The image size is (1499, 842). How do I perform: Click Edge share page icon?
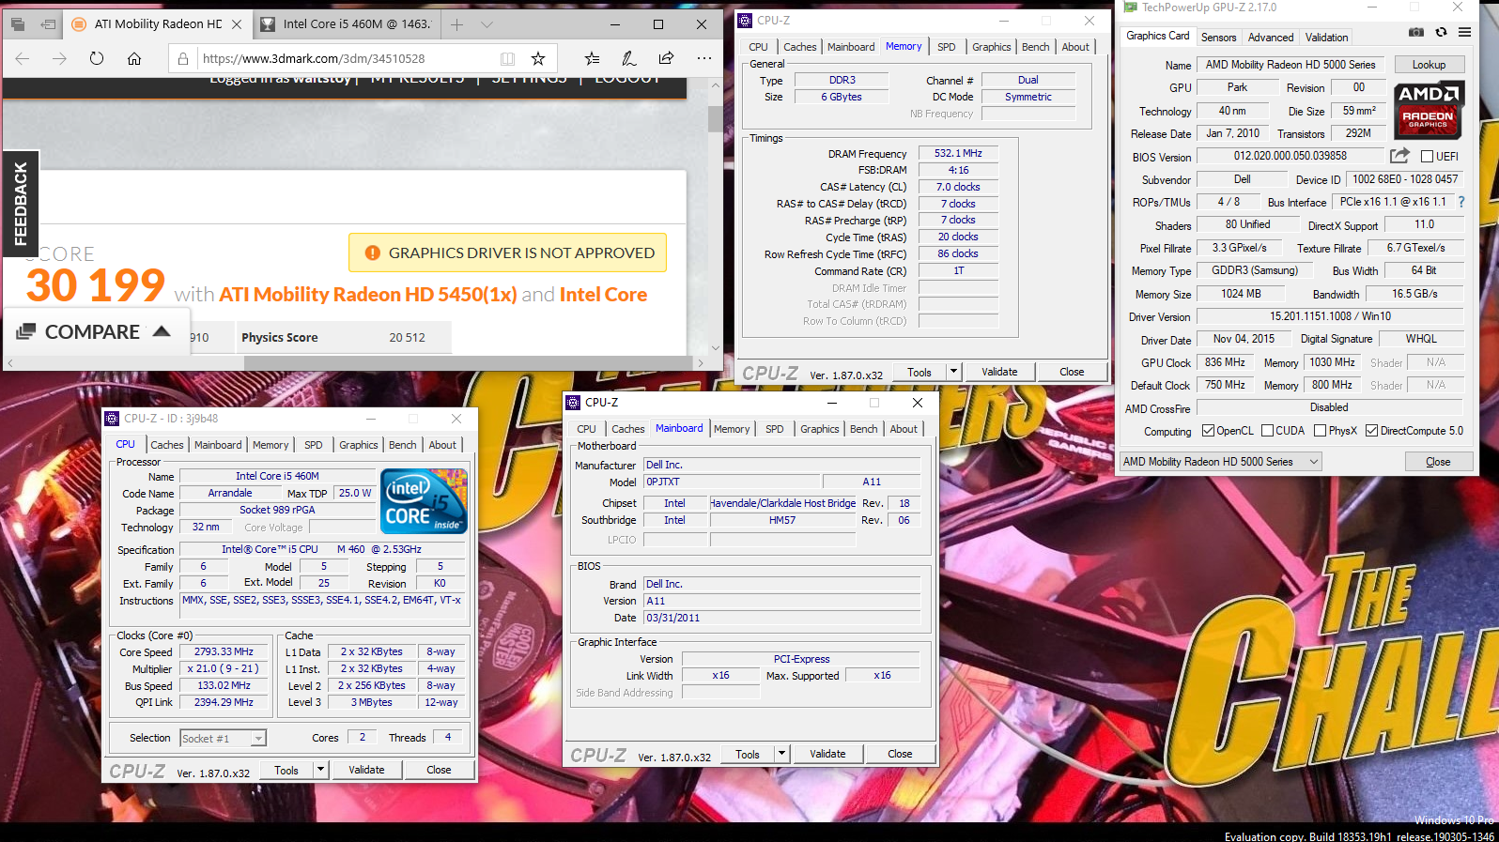(x=667, y=58)
